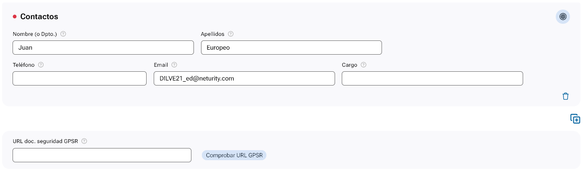This screenshot has width=583, height=171.
Task: Click the Apellidos field containing Europeo
Action: click(x=291, y=48)
